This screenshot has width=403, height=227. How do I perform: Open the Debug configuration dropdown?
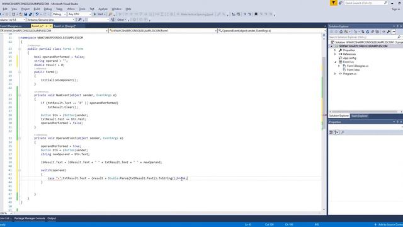click(59, 14)
